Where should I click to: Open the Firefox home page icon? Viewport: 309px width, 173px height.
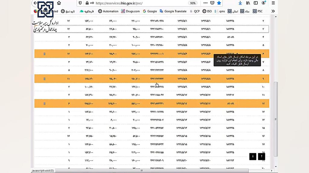tap(59, 3)
